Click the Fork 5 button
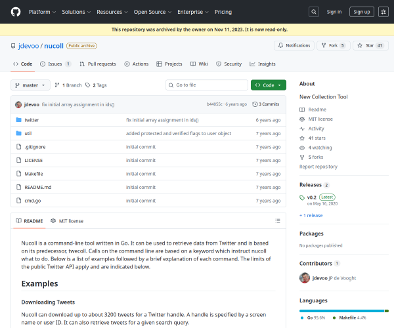This screenshot has width=394, height=328. (x=334, y=45)
